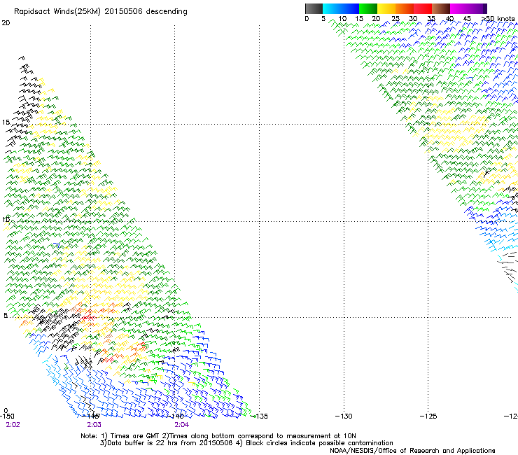Click the "25" legend scale number
The height and width of the screenshot is (455, 518).
(x=395, y=19)
